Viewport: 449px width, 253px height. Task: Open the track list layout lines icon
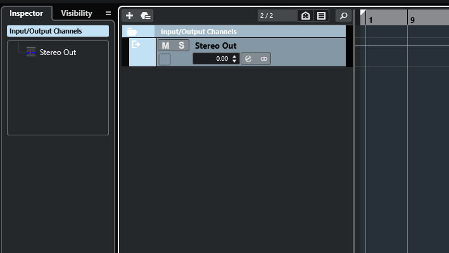(x=321, y=15)
